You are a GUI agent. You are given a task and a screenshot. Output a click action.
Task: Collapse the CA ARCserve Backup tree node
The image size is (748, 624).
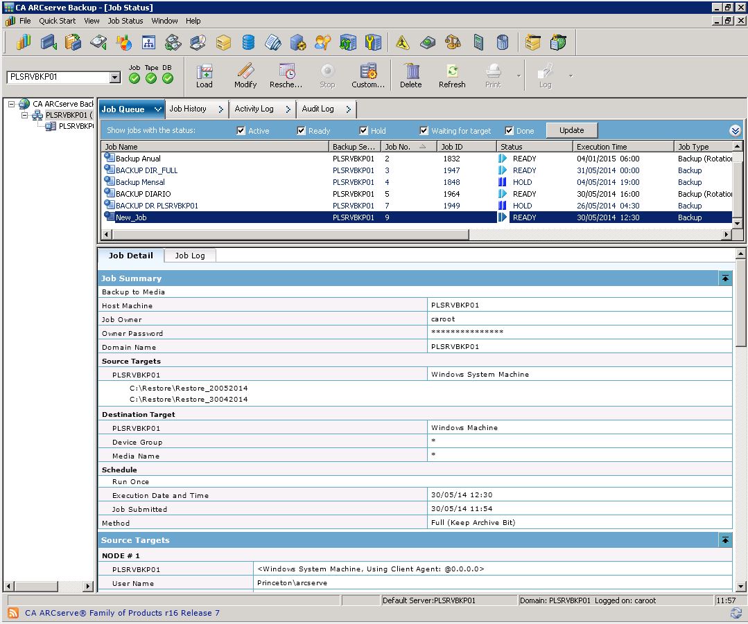[x=12, y=104]
